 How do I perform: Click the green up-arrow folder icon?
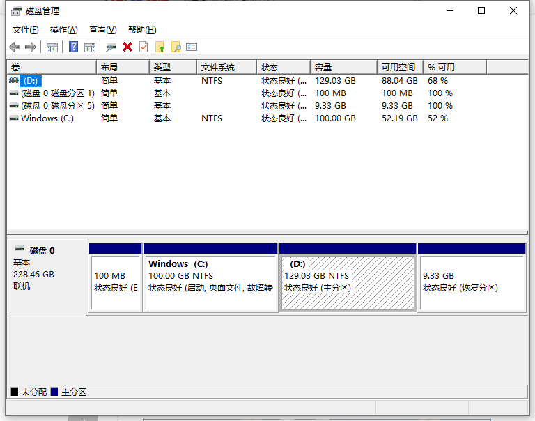160,47
